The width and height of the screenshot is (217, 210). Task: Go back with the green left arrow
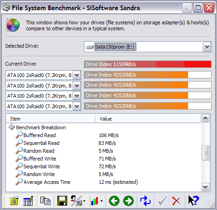point(114,201)
